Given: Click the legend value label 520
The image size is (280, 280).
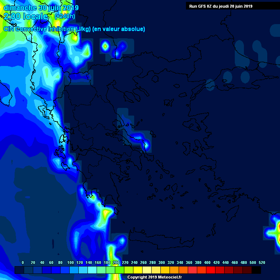Looking at the screenshot, I should tap(262, 262).
